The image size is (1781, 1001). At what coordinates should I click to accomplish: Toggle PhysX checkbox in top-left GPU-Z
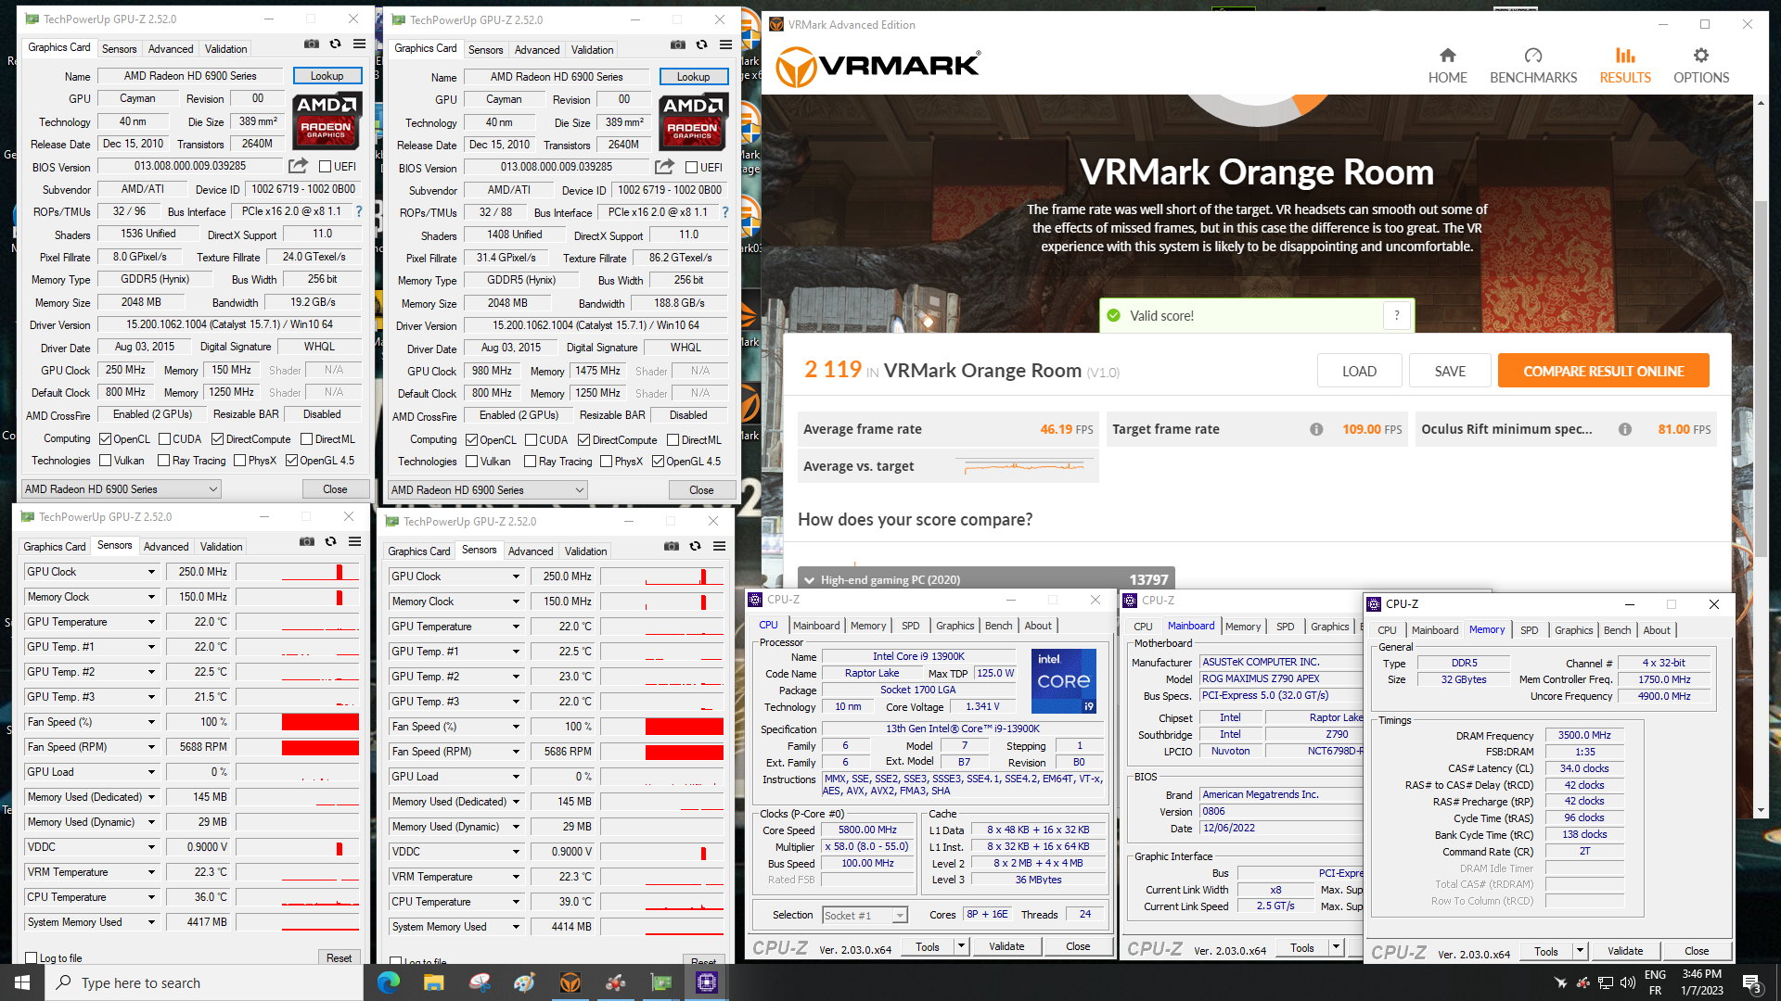point(239,461)
